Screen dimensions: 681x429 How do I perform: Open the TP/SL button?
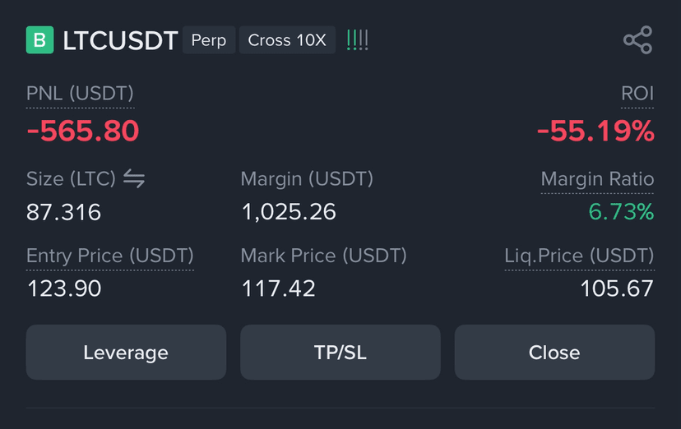coord(340,353)
